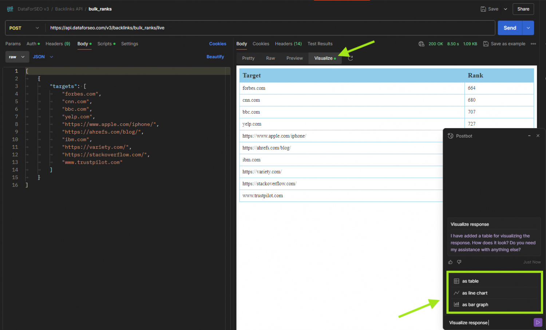Click the request URL field
This screenshot has height=330, width=546.
click(255, 28)
